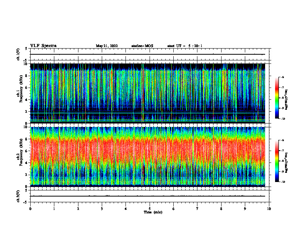Click the "8" kHz tick label on ch.1 axis

pos(27,76)
